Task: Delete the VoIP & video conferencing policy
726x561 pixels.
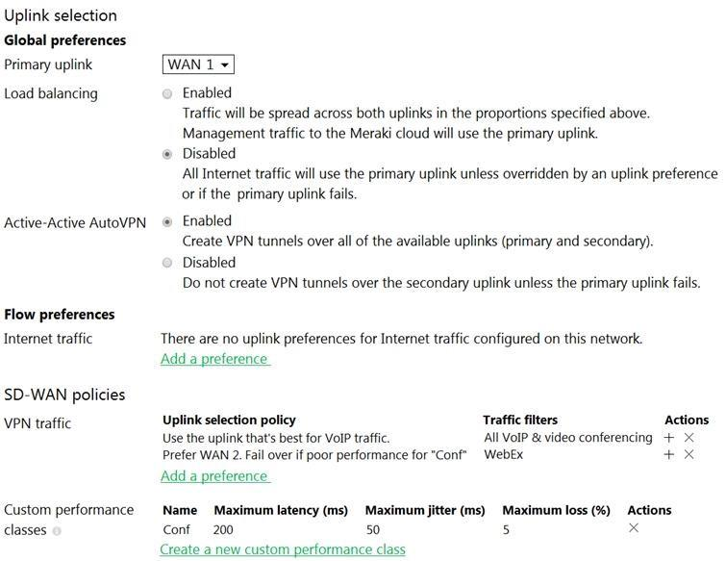Action: click(x=688, y=438)
